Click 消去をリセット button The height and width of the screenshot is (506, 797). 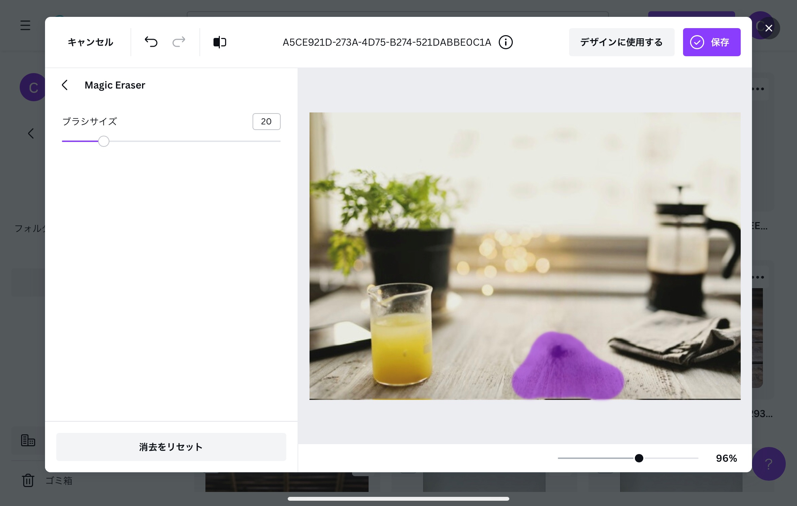pyautogui.click(x=171, y=447)
